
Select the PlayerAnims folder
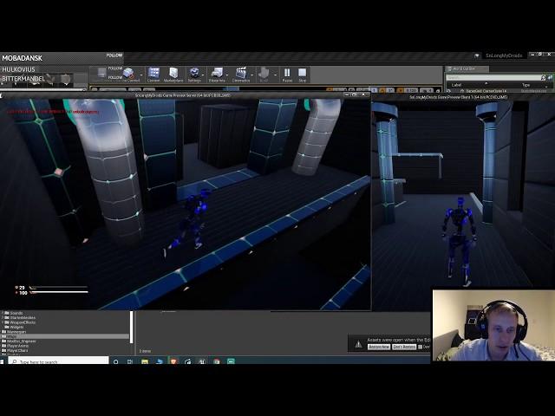point(16,346)
